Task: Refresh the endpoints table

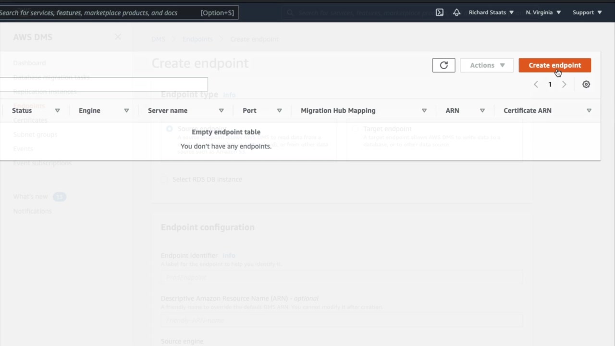Action: click(443, 65)
